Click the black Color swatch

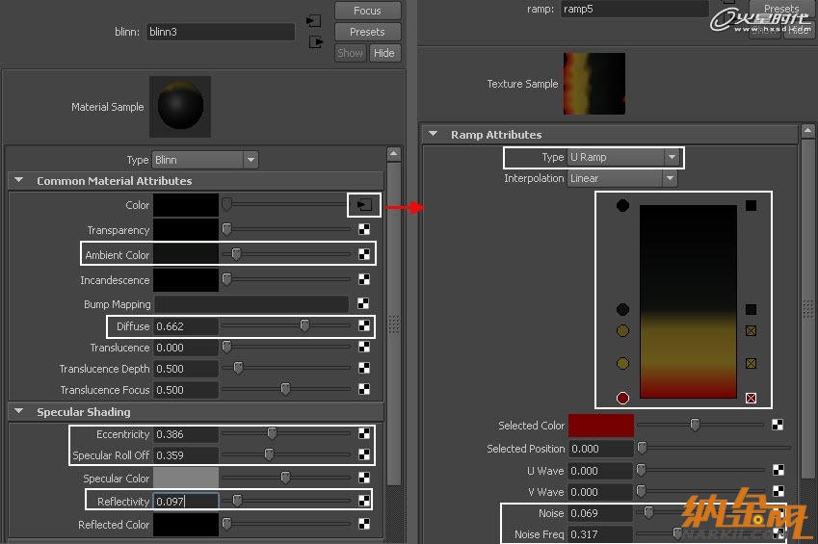(186, 205)
